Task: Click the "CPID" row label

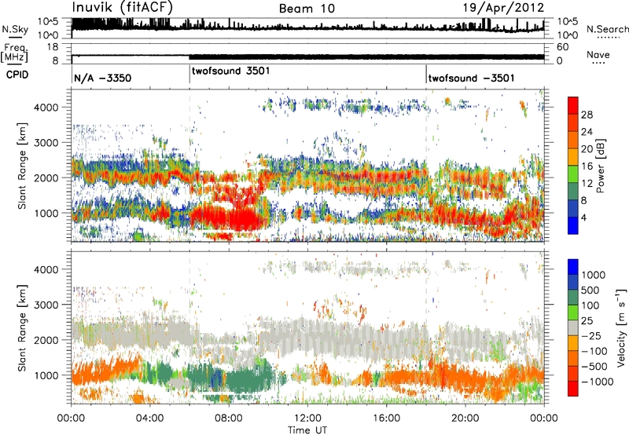Action: coord(17,75)
